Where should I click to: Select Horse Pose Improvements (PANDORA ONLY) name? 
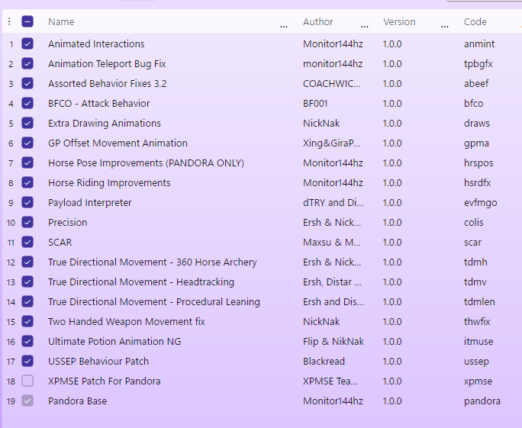pos(146,163)
